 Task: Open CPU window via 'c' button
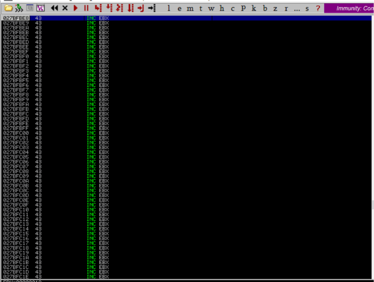233,9
